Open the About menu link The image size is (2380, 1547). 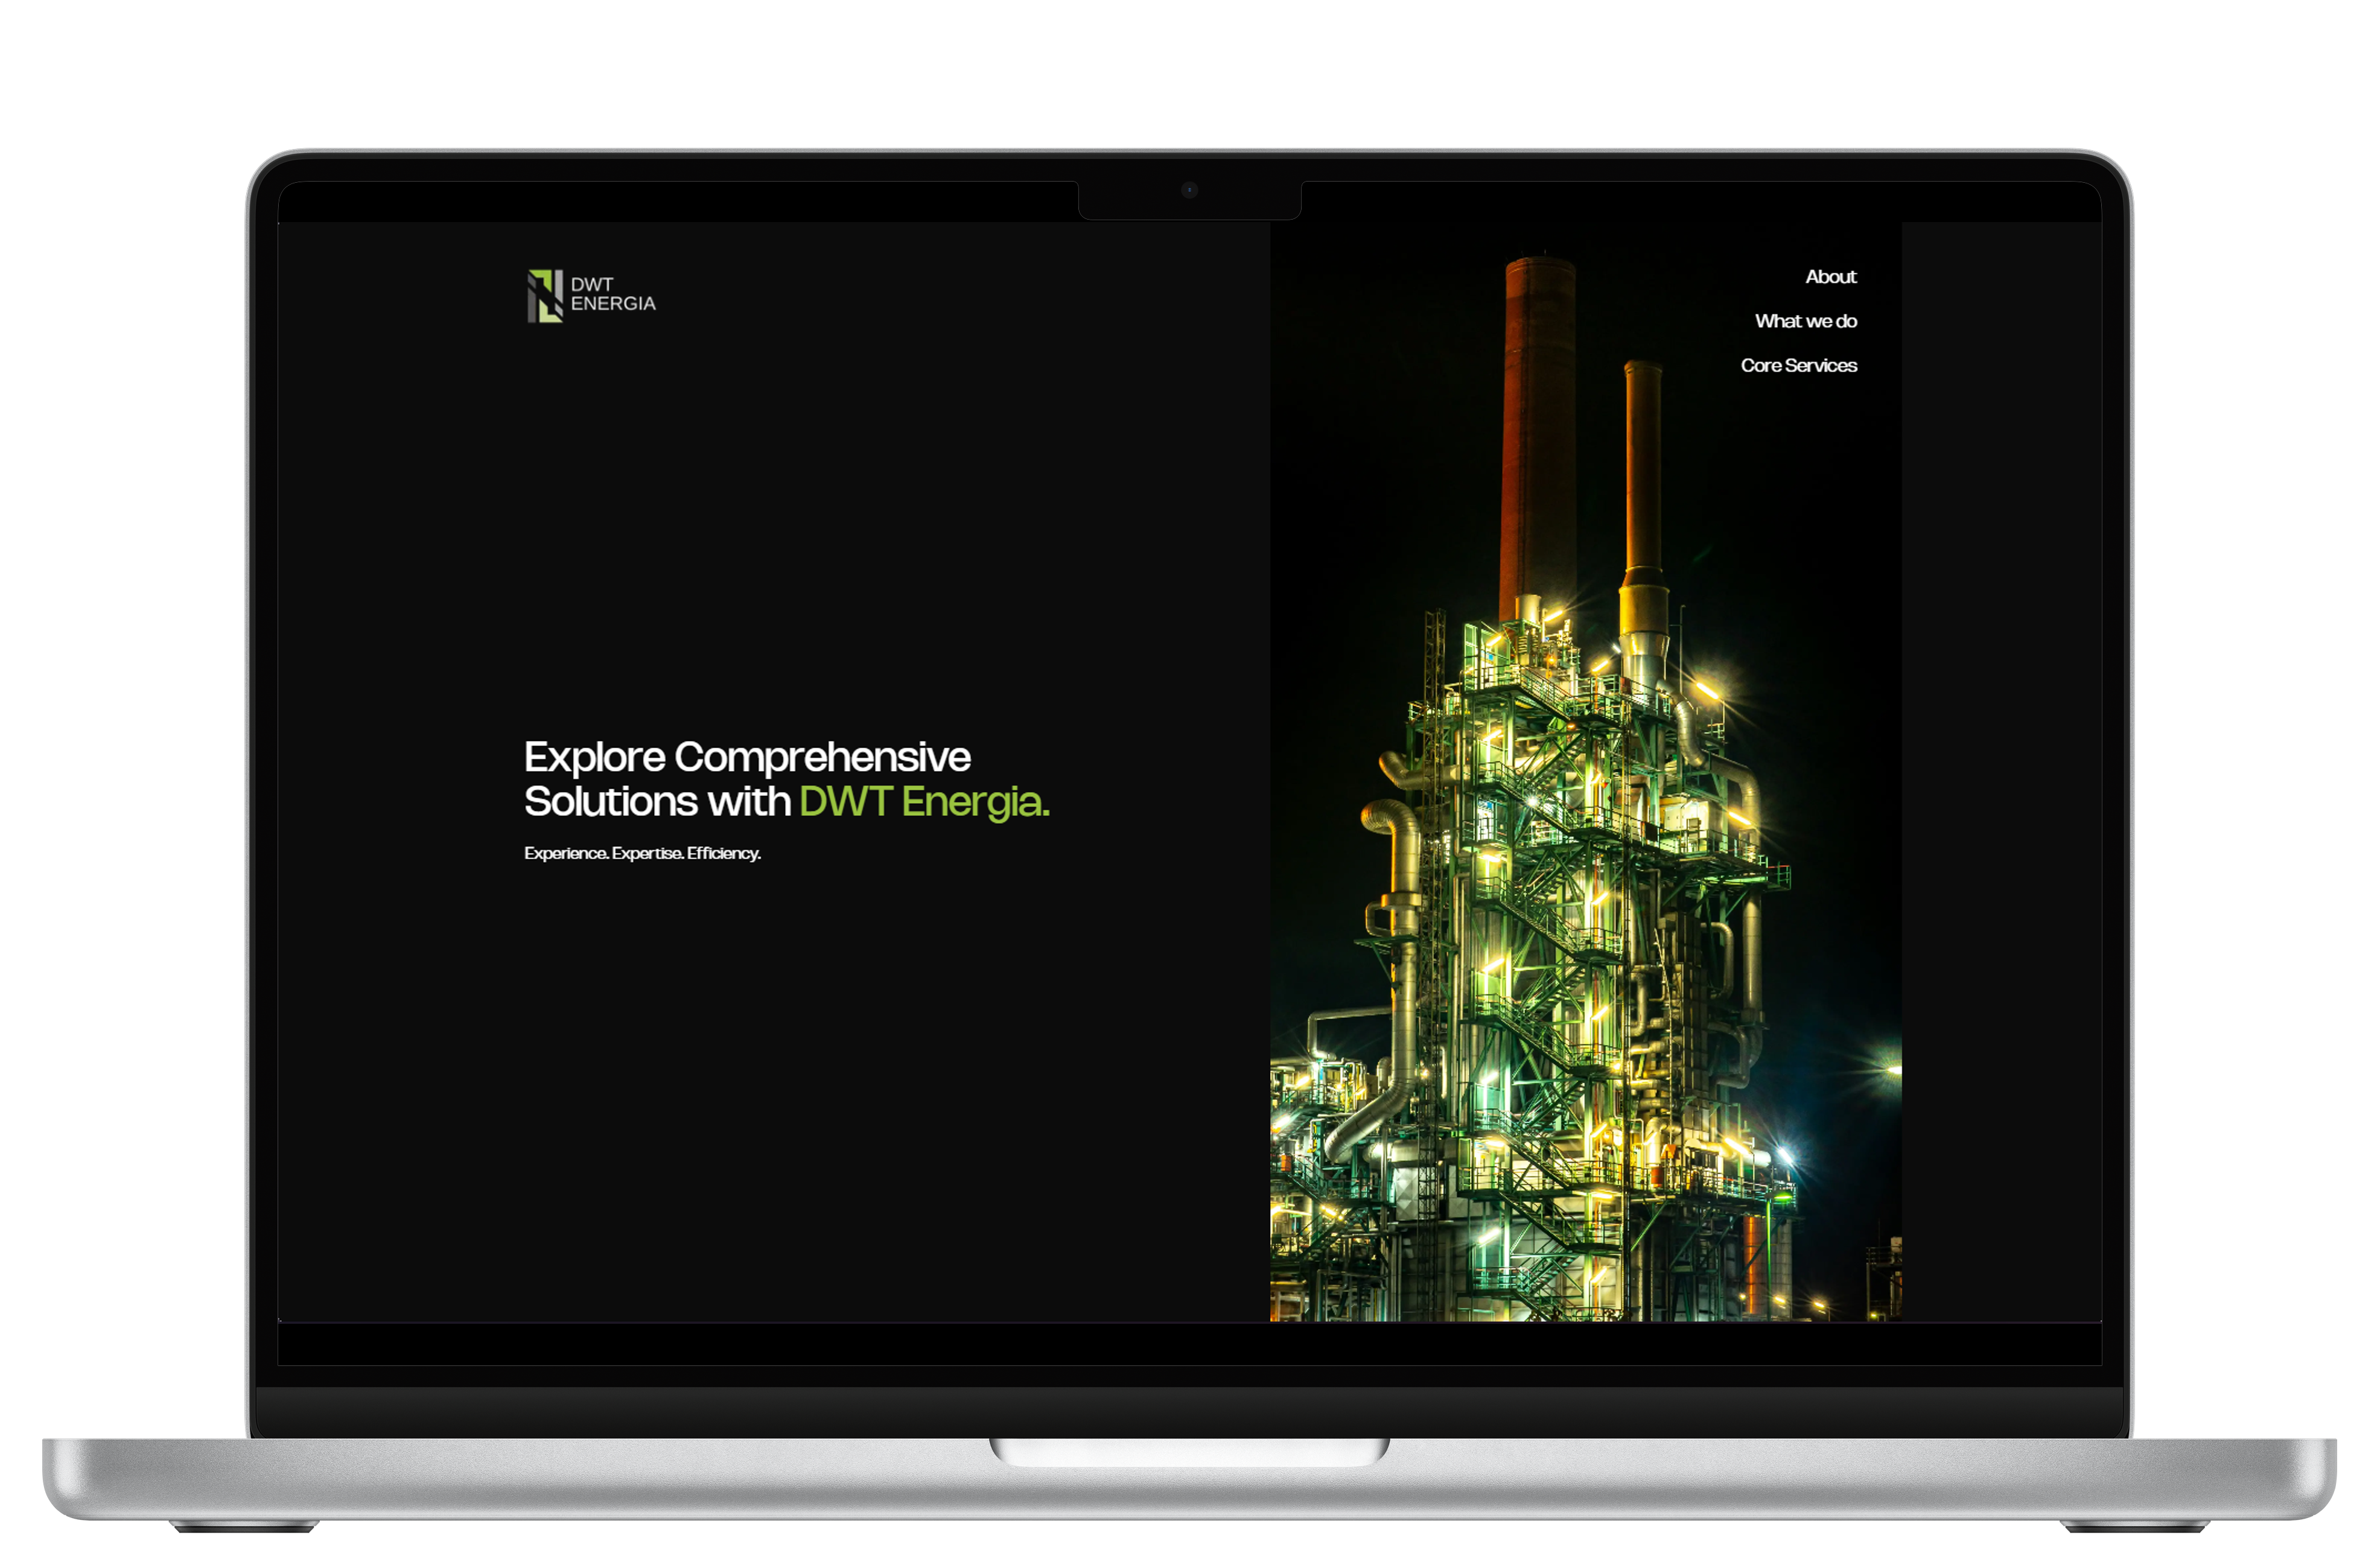point(1830,277)
